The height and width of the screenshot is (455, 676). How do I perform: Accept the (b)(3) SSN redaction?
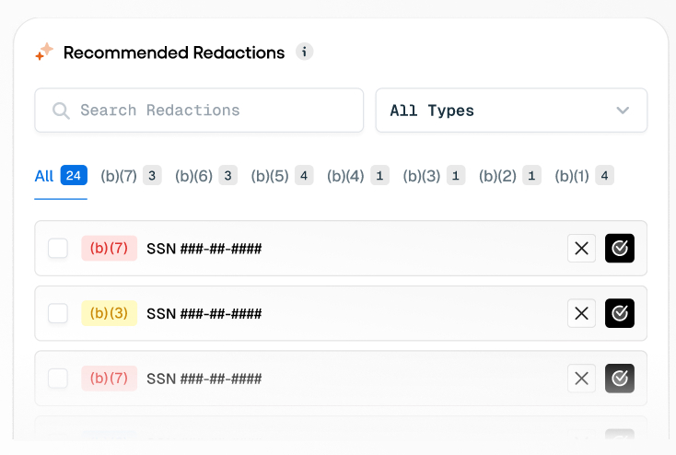[x=620, y=313]
